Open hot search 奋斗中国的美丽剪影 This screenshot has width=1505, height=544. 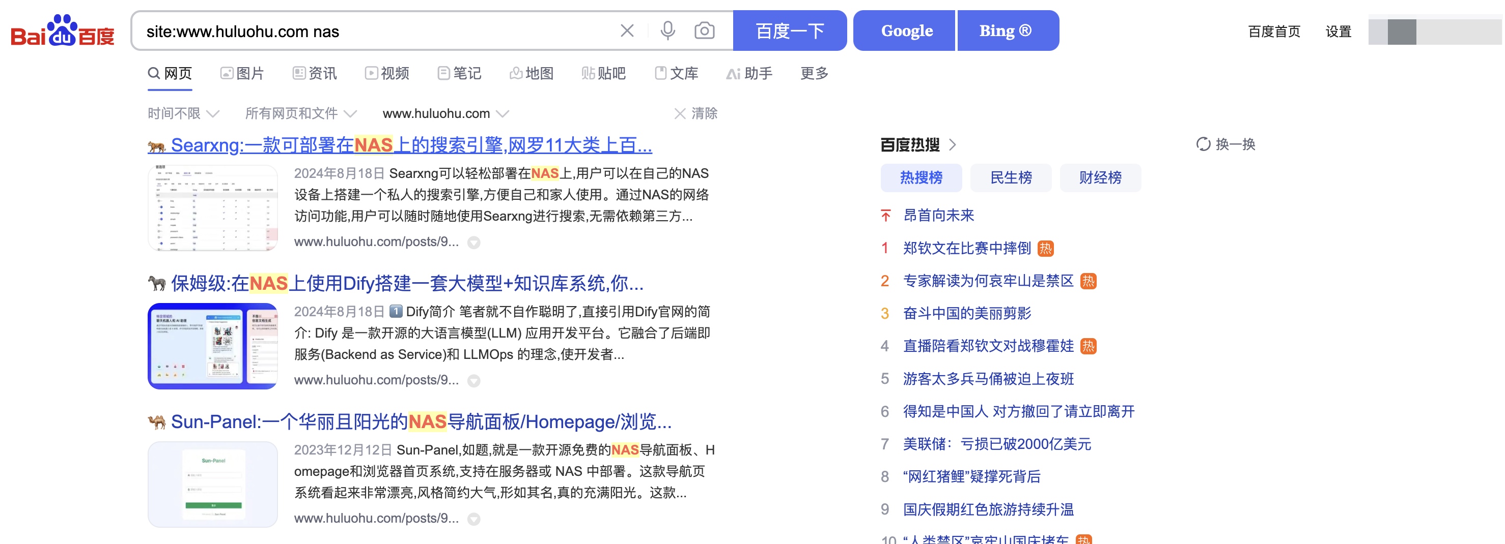coord(967,314)
